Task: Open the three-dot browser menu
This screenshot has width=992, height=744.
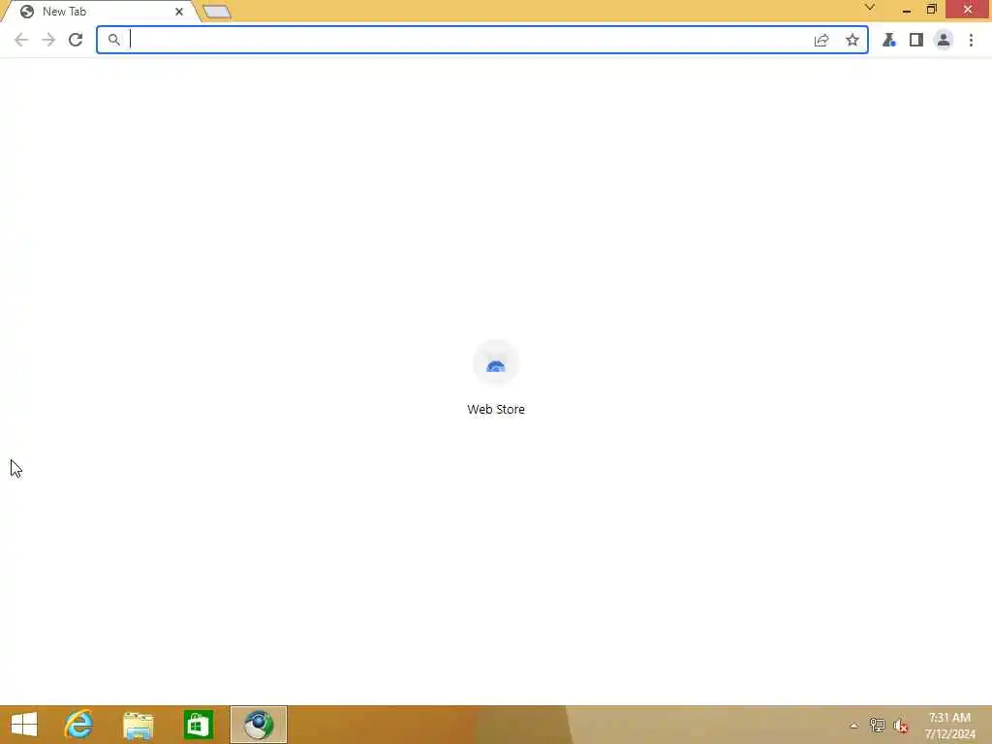Action: [x=971, y=40]
